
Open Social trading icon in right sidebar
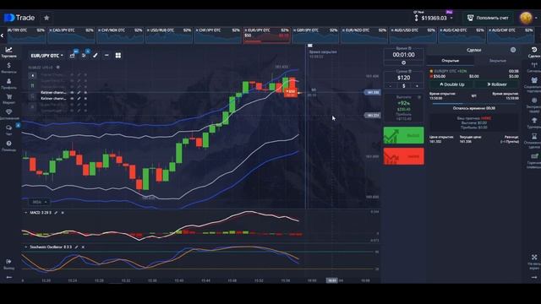tap(533, 84)
